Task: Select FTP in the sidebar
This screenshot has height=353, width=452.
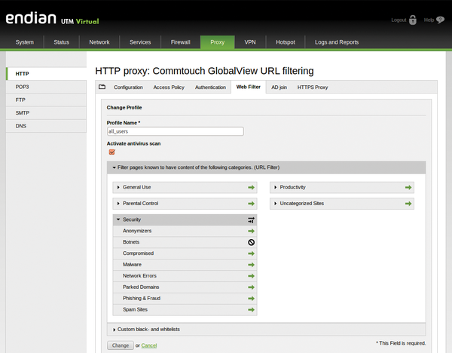Action: (46, 100)
